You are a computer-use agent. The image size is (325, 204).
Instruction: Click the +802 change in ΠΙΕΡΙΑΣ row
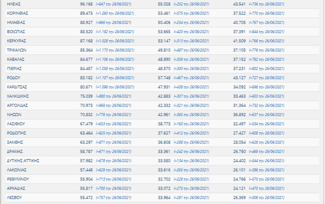[x=267, y=69]
